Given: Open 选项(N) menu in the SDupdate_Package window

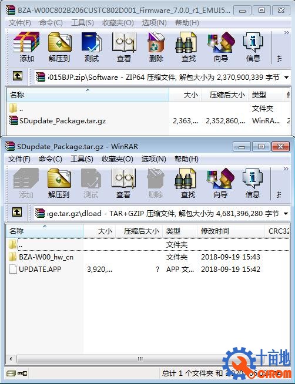Looking at the screenshot, I should [x=153, y=159].
